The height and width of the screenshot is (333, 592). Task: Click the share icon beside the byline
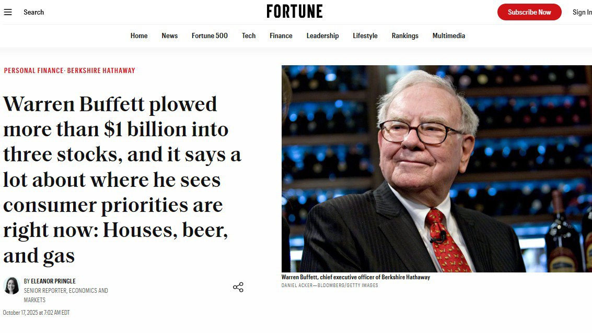[238, 287]
